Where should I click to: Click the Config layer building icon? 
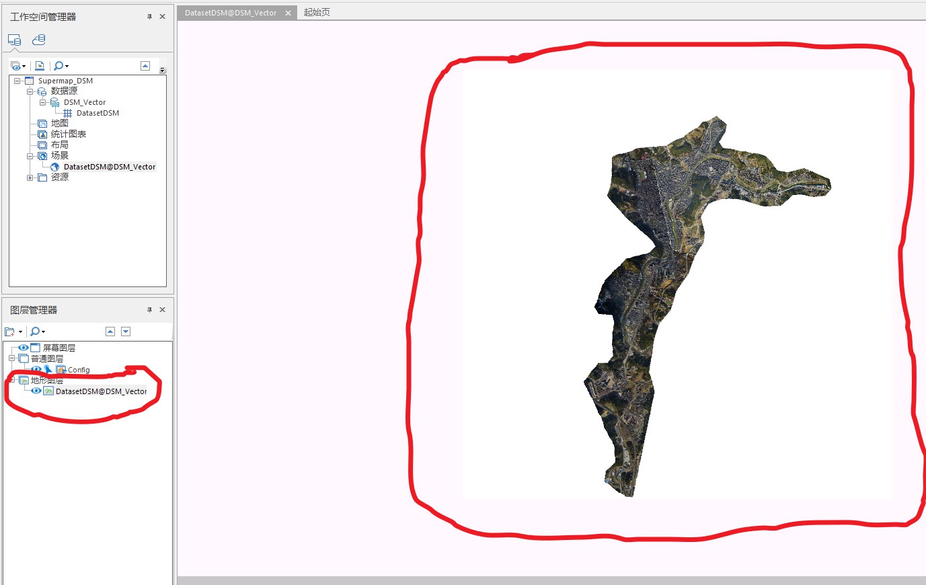tap(61, 370)
